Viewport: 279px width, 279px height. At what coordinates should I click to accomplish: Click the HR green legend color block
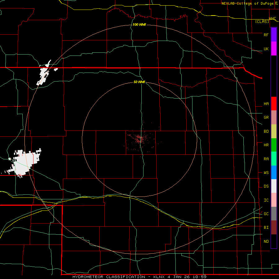(x=274, y=145)
